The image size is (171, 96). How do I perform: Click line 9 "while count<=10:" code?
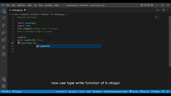pyautogui.click(x=26, y=40)
